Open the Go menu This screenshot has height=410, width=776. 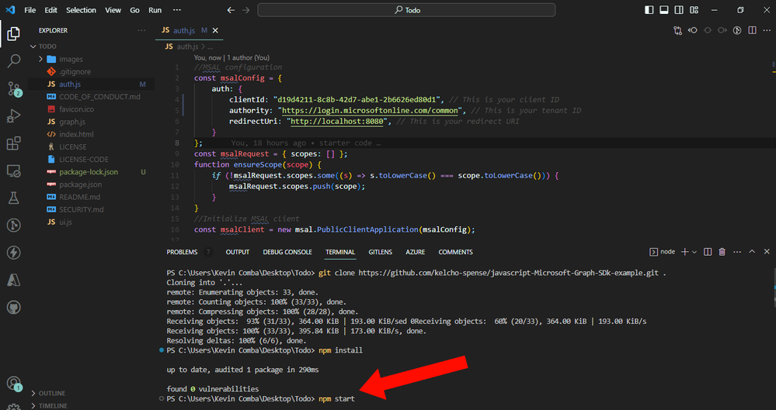pyautogui.click(x=134, y=10)
